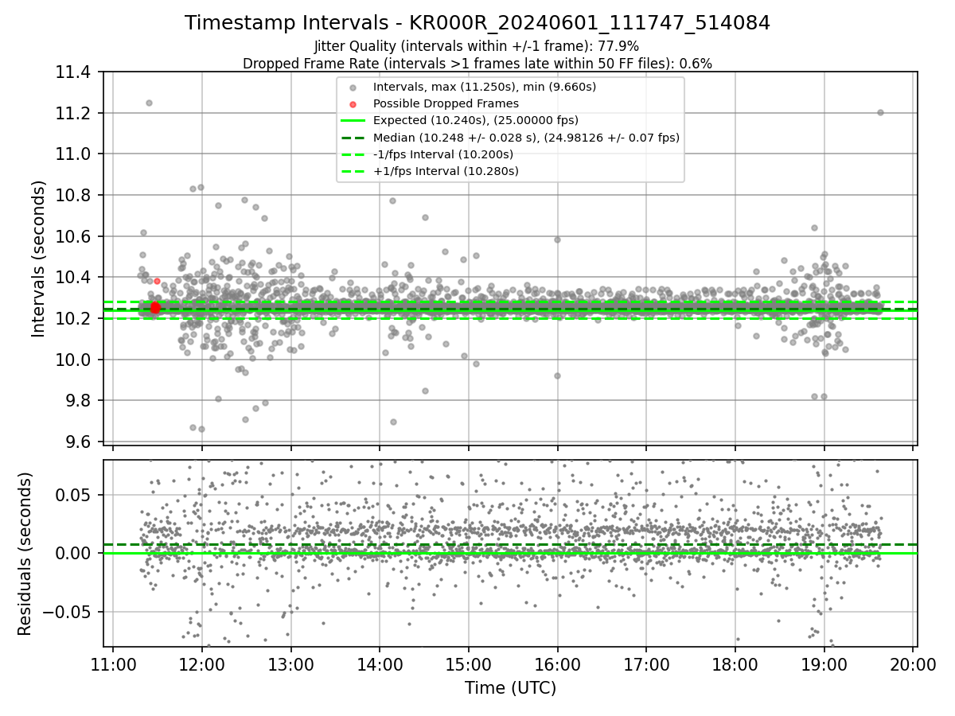Viewport: 955px width, 716px height.
Task: Click the 10.6 y-axis tick label
Action: tap(75, 237)
